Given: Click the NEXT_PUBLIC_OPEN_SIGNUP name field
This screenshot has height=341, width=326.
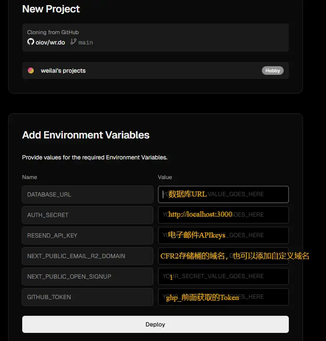Looking at the screenshot, I should 87,276.
